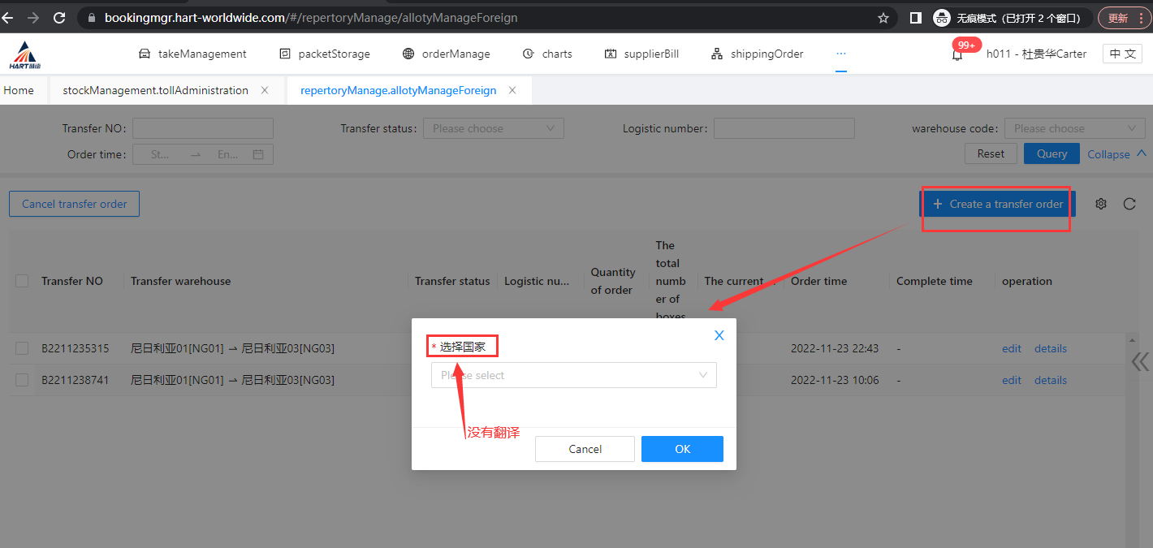Viewport: 1153px width, 548px height.
Task: Open the country 'Please select' dropdown
Action: [x=573, y=375]
